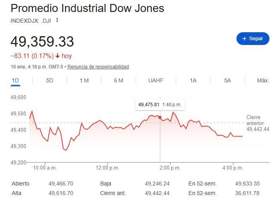The width and height of the screenshot is (275, 201).
Task: Open the 5A time range
Action: point(227,80)
